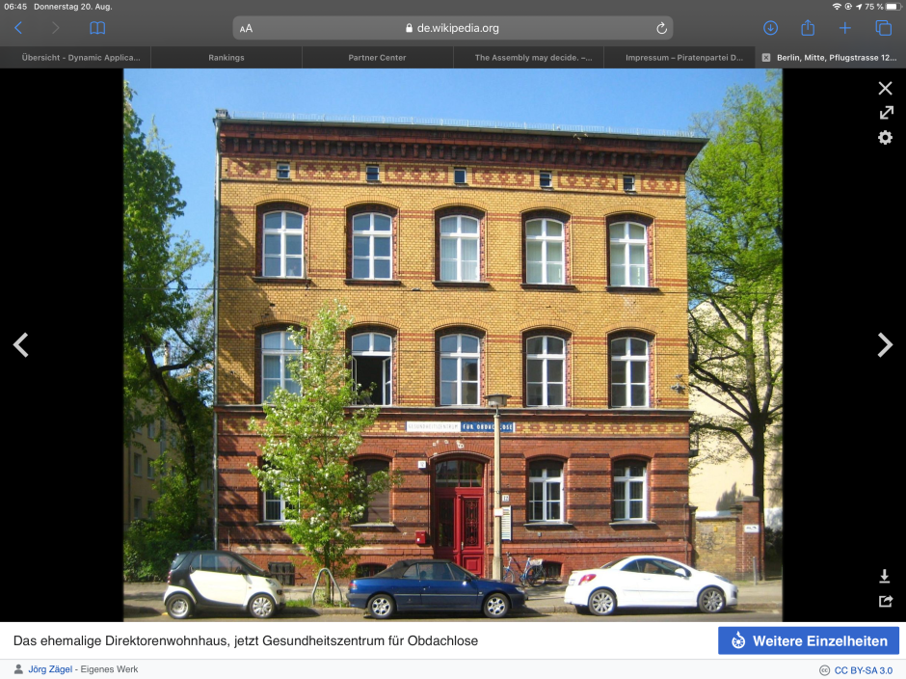The height and width of the screenshot is (679, 906).
Task: Close the media viewer overlay
Action: (885, 88)
